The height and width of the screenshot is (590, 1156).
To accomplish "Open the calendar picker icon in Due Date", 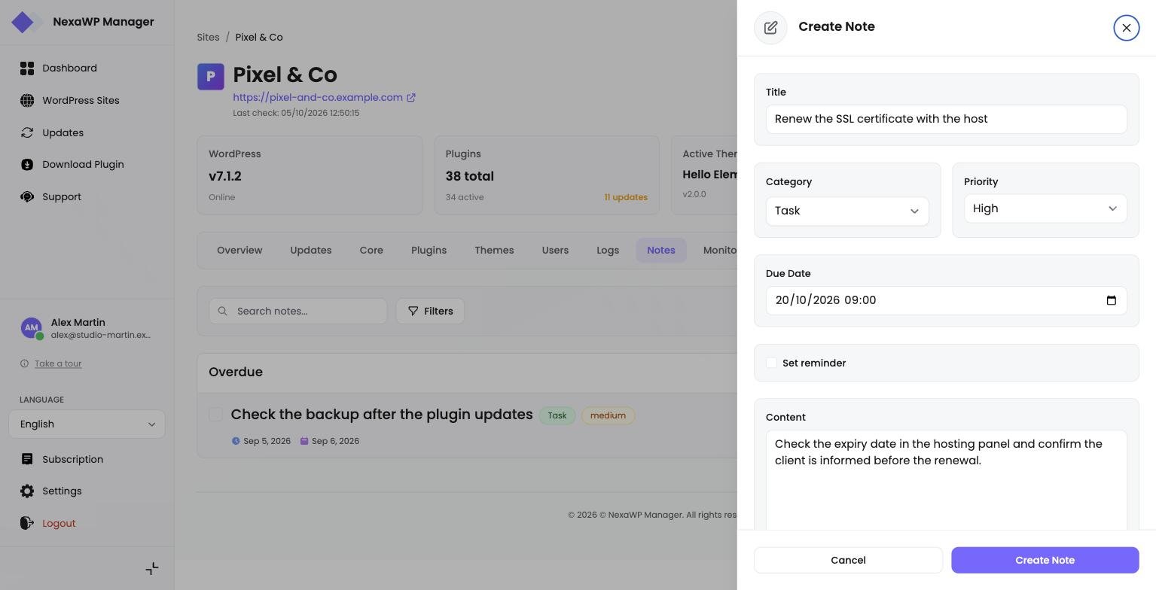I will click(1111, 300).
